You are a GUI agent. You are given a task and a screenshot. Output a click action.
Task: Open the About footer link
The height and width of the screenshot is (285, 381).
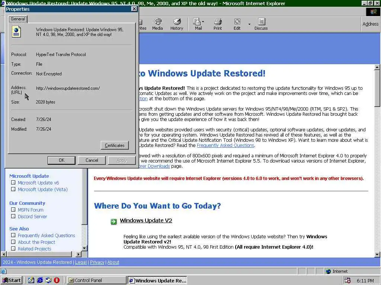tap(113, 262)
